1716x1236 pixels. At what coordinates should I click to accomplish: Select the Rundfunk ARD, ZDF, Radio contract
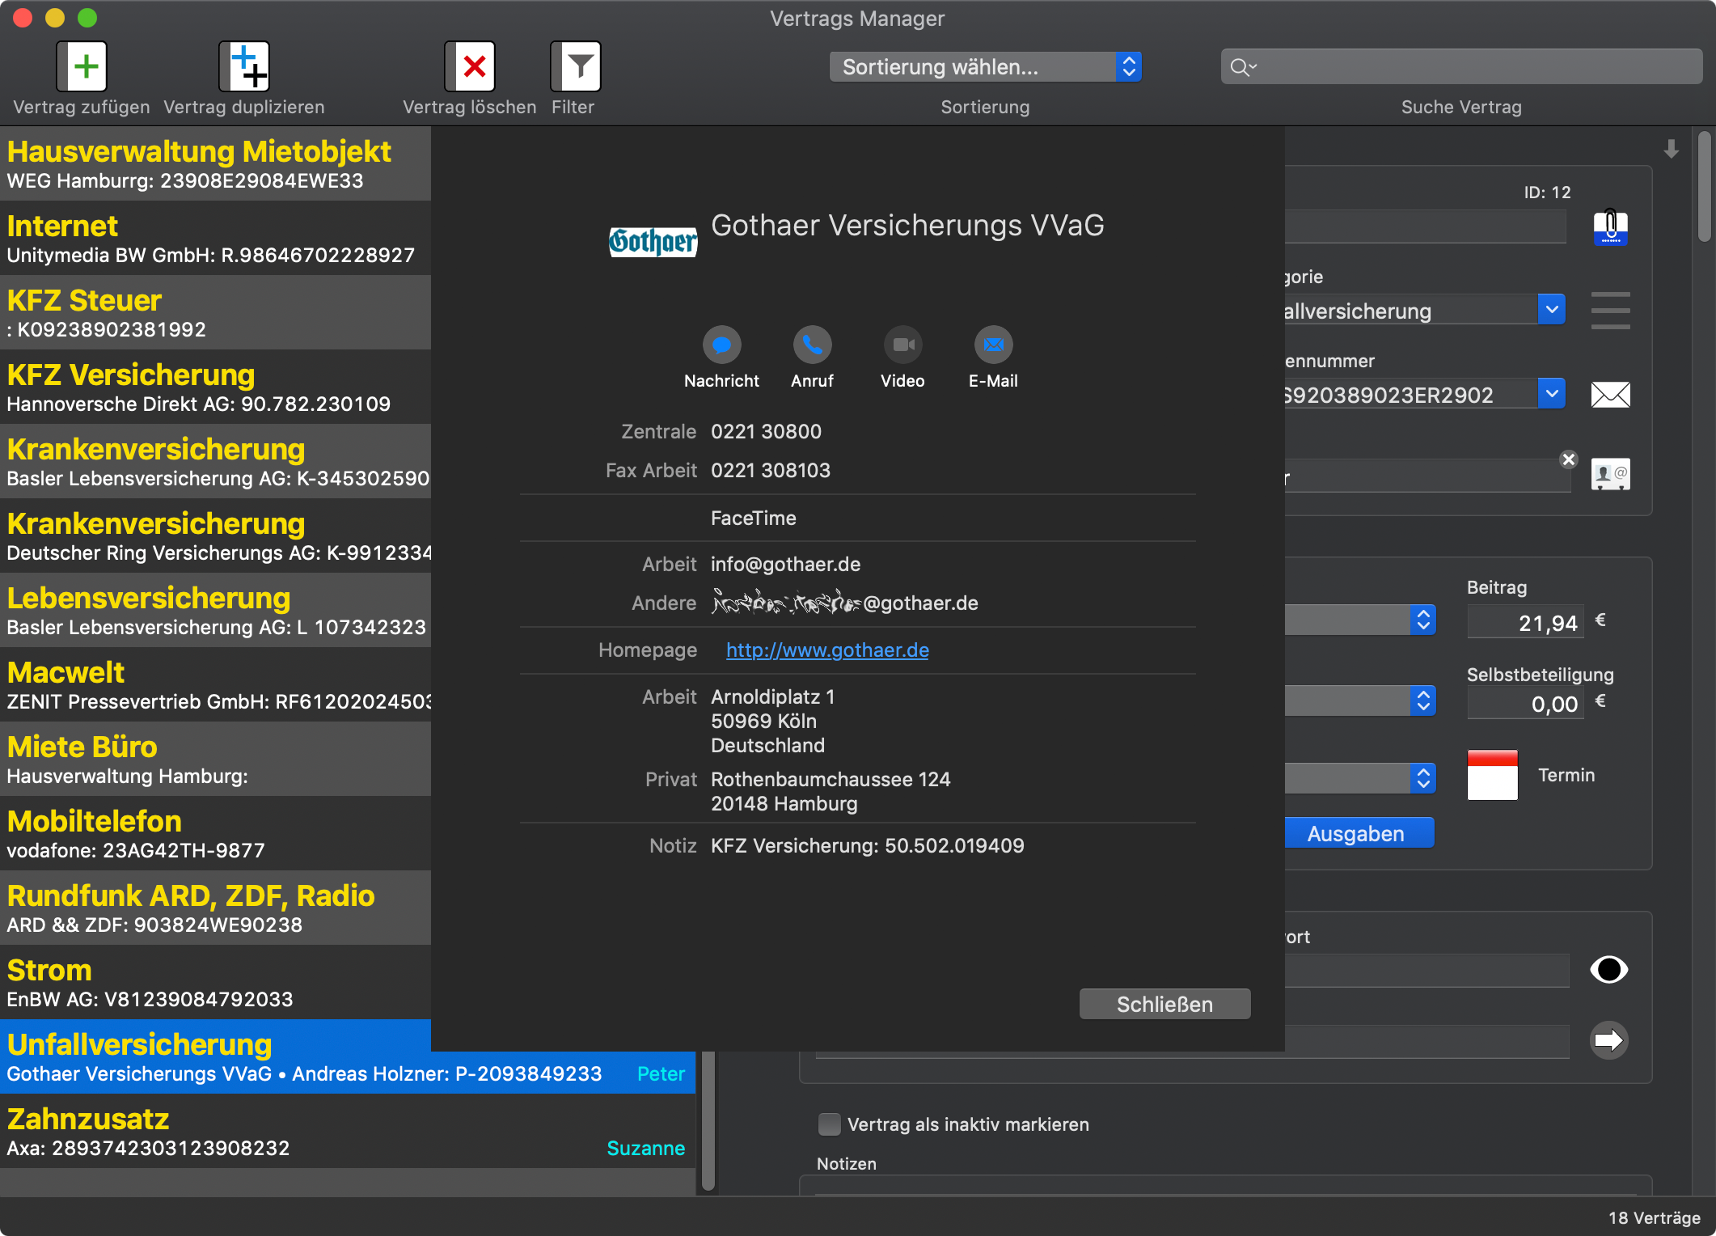pos(215,908)
